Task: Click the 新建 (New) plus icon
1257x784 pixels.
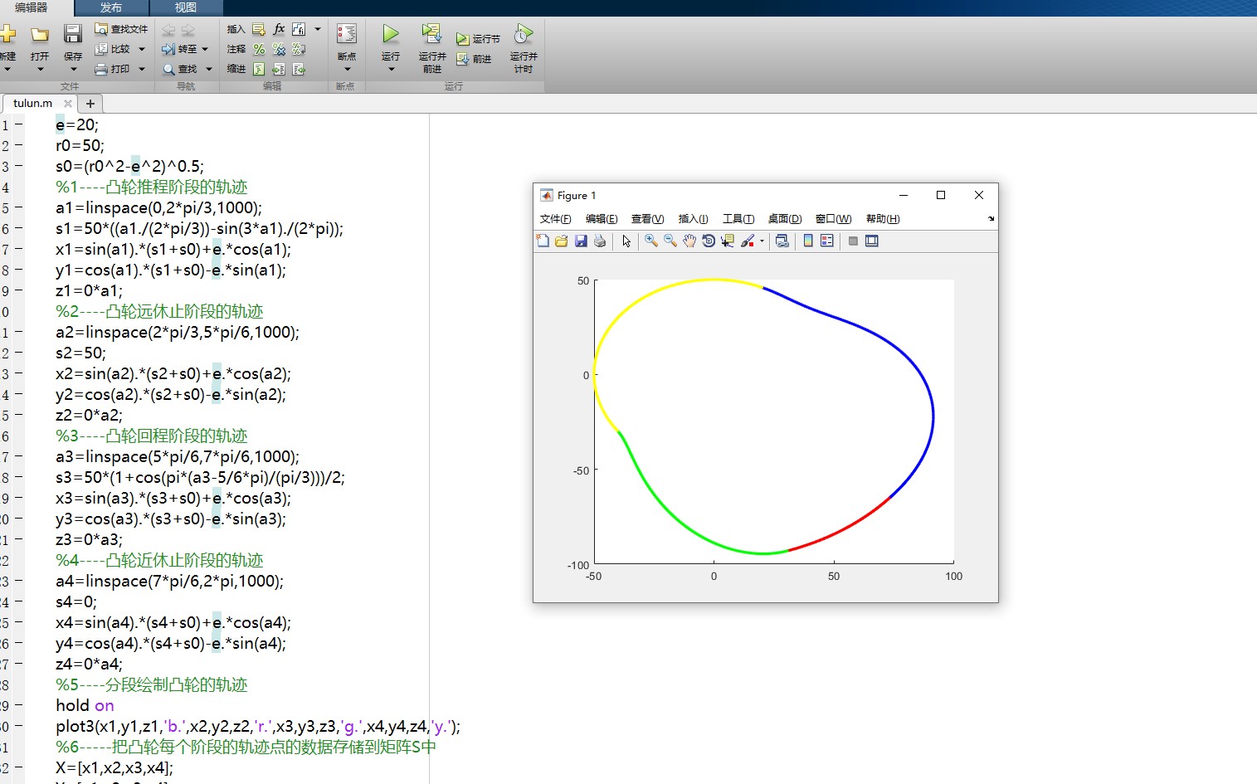Action: tap(7, 34)
